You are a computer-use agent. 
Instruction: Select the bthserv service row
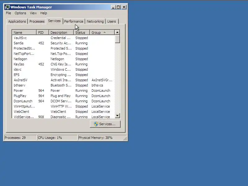(x=63, y=85)
